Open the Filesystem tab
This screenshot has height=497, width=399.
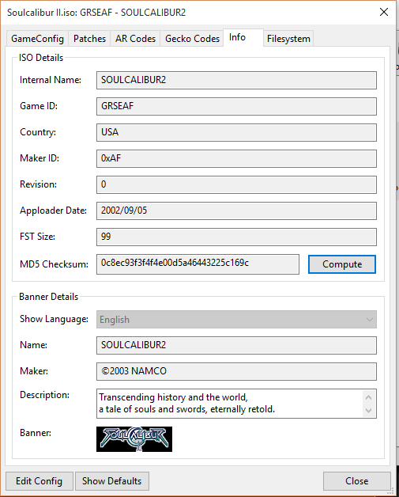[288, 39]
